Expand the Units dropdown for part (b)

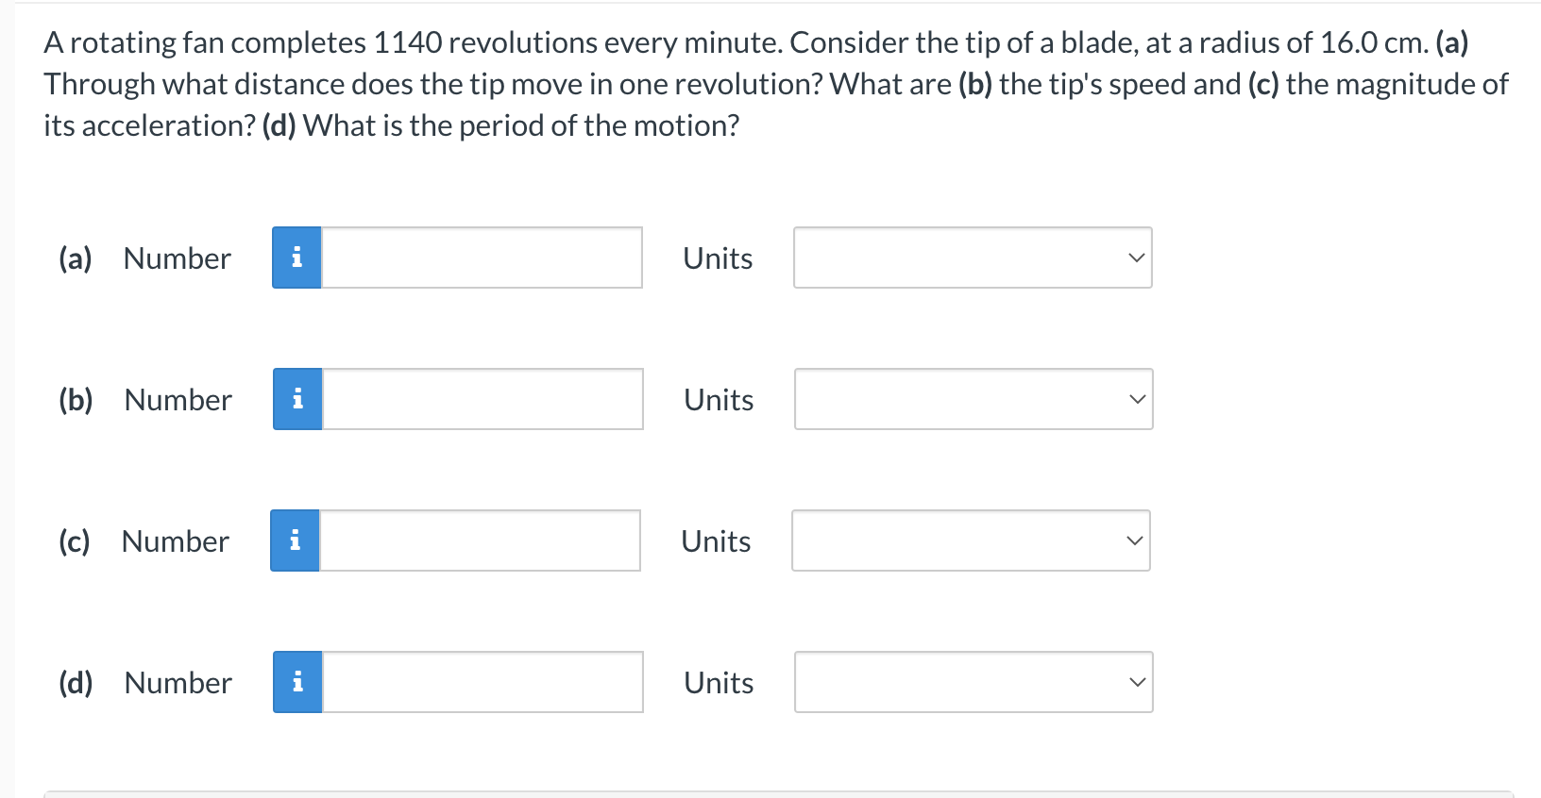[x=974, y=399]
